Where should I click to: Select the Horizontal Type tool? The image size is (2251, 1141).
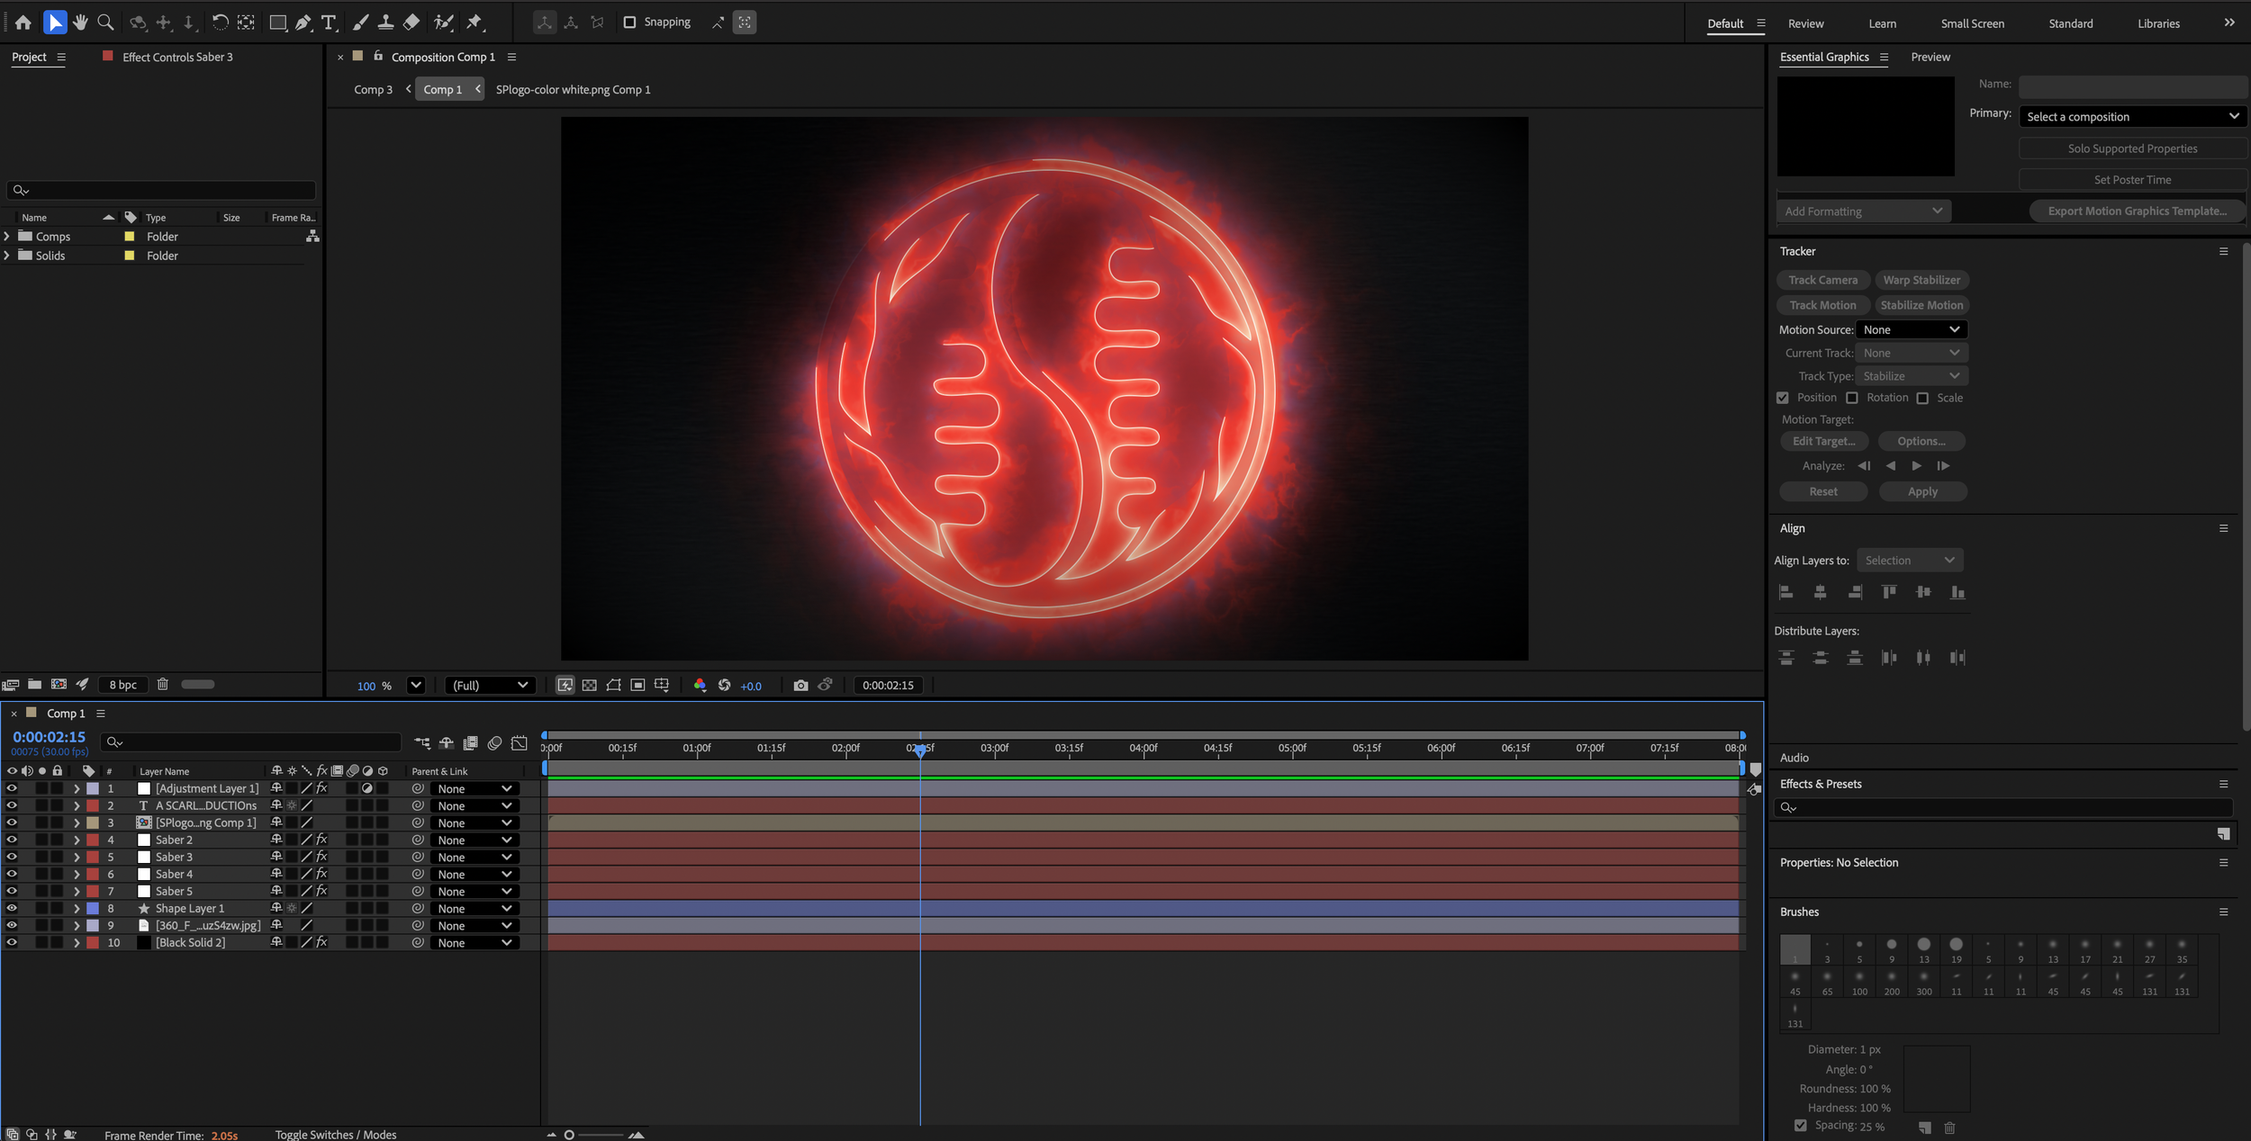329,22
